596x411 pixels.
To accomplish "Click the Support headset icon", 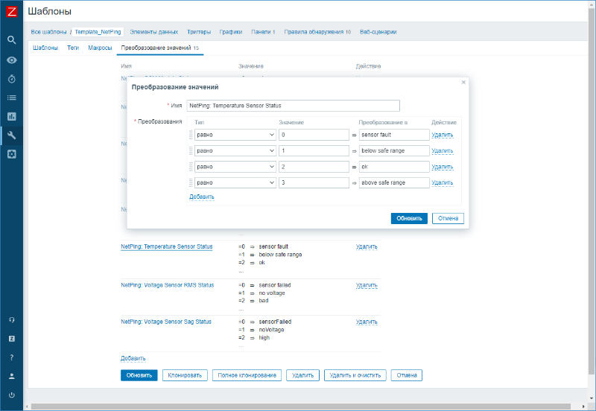I will [x=11, y=320].
